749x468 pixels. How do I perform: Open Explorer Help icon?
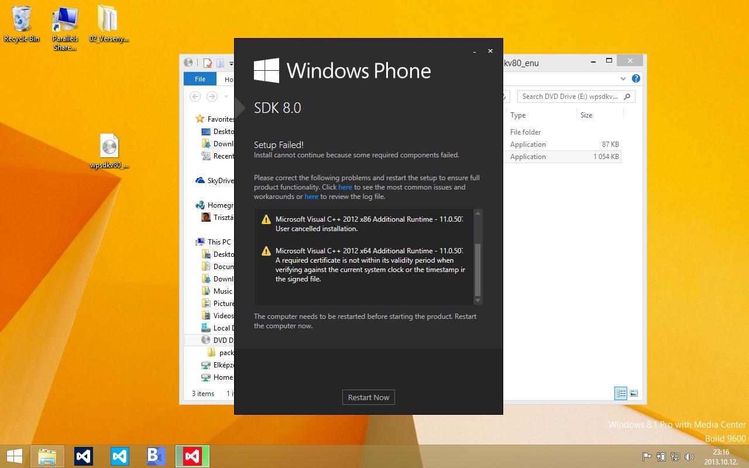point(636,78)
